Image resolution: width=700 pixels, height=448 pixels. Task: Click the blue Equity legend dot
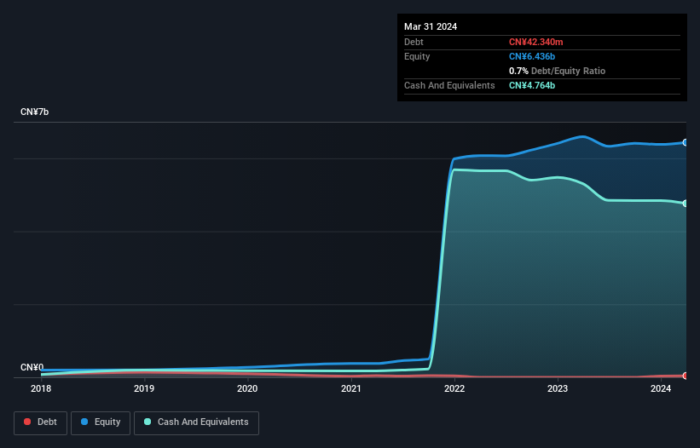pos(84,422)
